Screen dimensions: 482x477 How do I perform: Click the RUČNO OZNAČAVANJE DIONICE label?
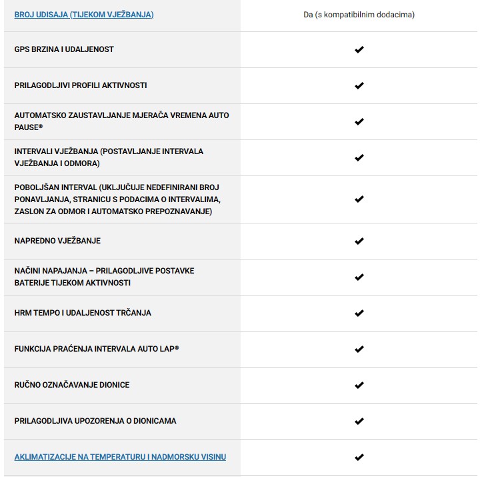(x=72, y=385)
